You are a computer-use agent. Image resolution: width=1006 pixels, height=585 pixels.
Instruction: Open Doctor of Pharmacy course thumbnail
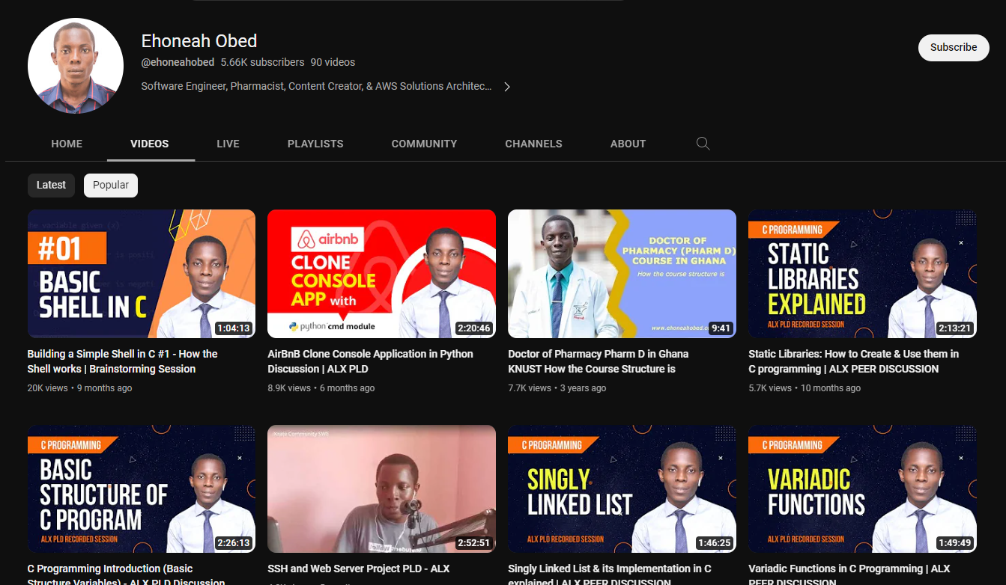(622, 274)
